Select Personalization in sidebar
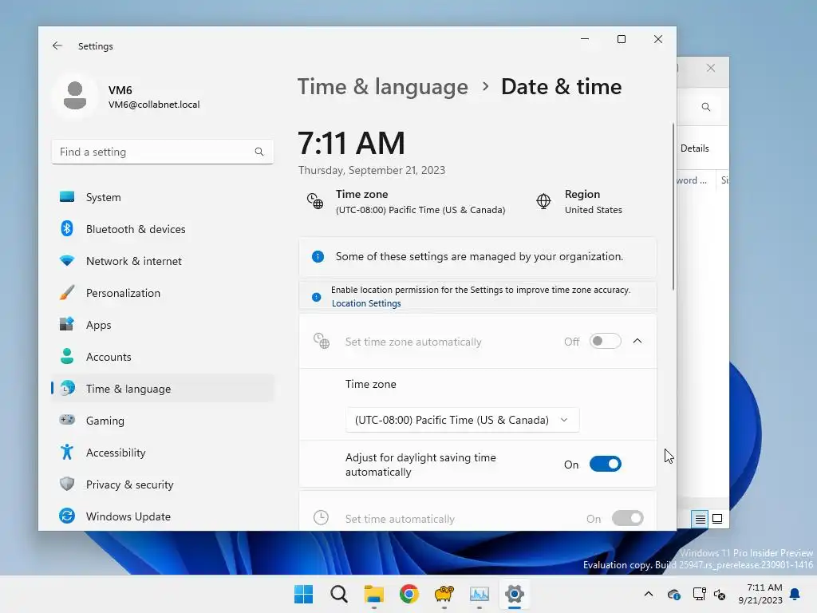This screenshot has height=613, width=817. click(163, 292)
